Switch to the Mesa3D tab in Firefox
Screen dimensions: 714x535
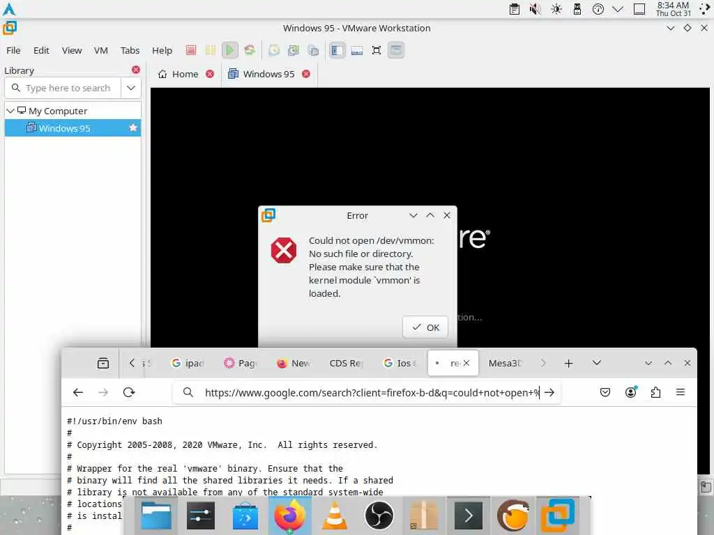pyautogui.click(x=506, y=363)
